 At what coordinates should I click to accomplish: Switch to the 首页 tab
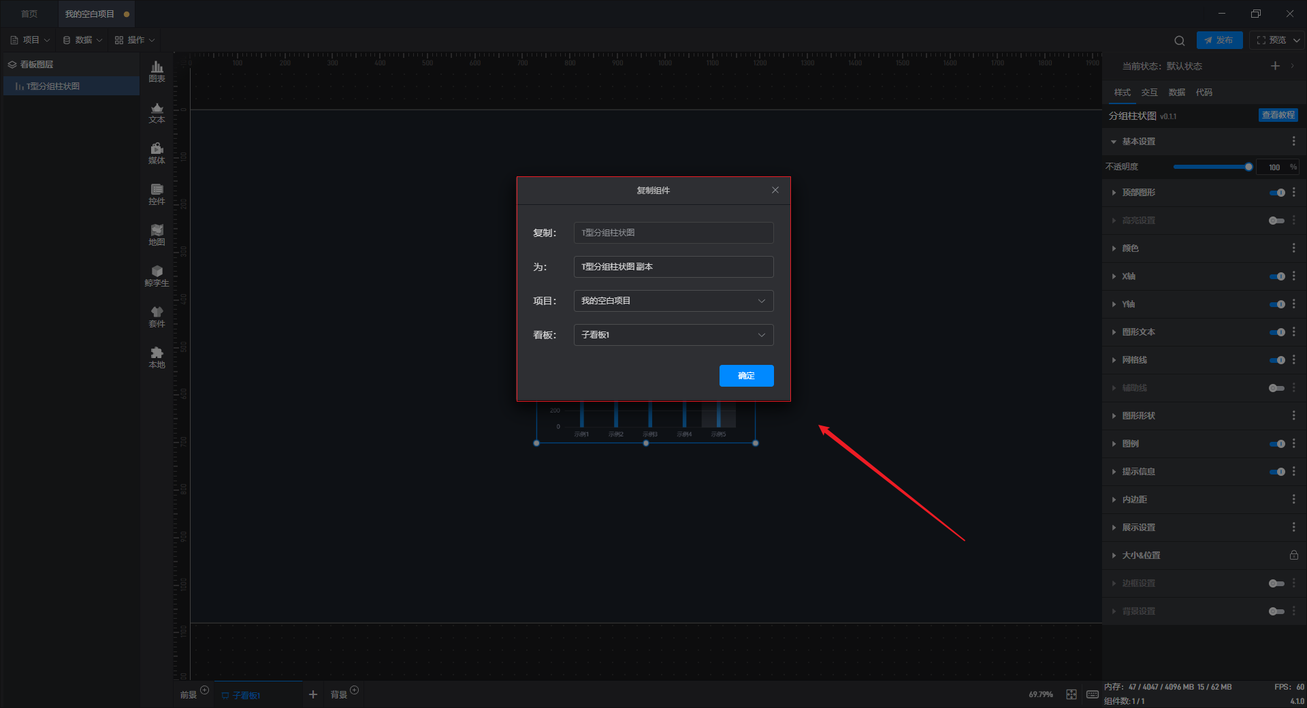click(29, 14)
